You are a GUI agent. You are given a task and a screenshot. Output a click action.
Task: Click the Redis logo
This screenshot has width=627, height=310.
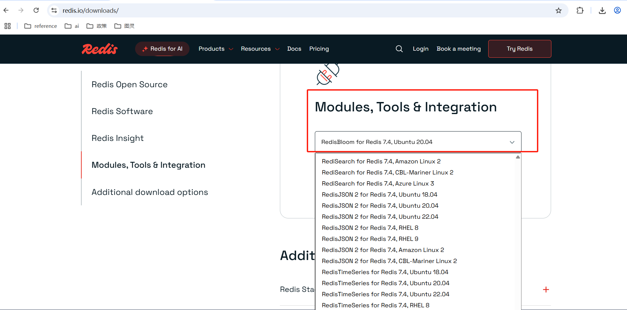tap(100, 49)
